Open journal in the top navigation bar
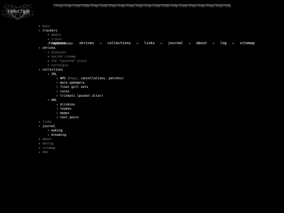284x213 pixels. pyautogui.click(x=176, y=43)
